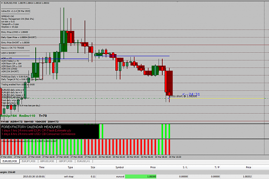This screenshot has width=269, height=180.
Task: Select the order time 2015.03.30 10:30:01
Action: coord(34,177)
